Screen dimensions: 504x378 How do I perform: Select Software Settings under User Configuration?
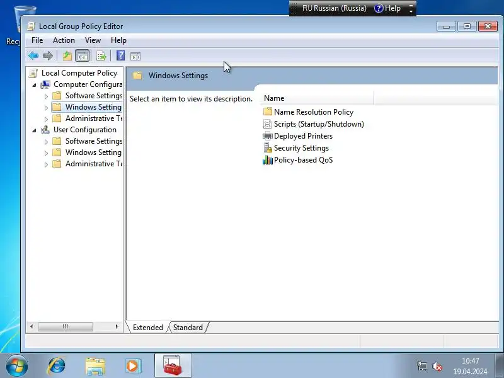tap(93, 140)
